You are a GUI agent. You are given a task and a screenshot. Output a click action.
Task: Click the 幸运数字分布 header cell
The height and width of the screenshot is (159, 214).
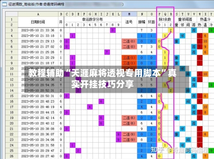92,19
